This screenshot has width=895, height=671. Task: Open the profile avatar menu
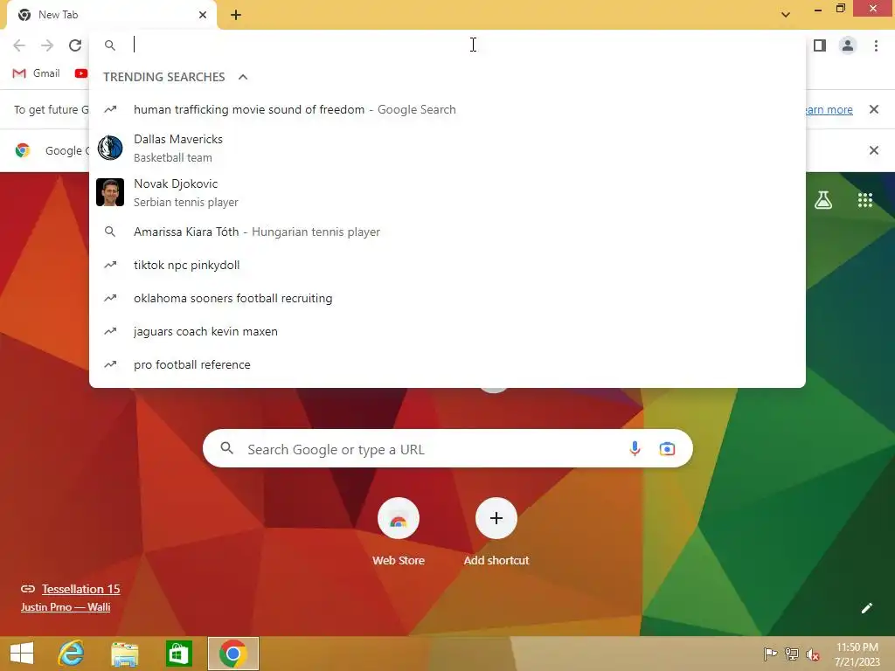pos(848,45)
